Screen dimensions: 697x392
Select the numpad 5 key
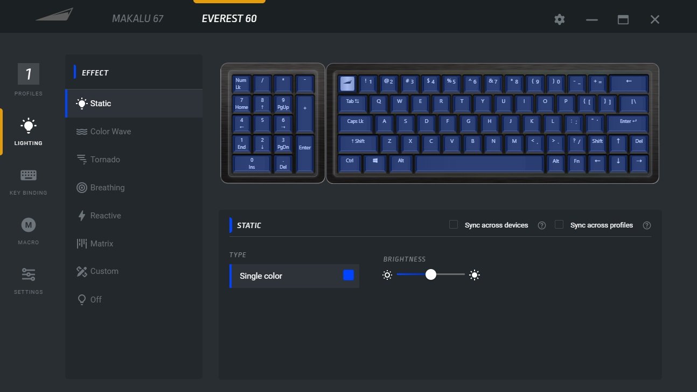(x=262, y=123)
